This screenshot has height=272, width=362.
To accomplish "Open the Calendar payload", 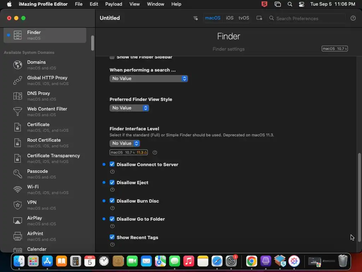I will click(x=45, y=249).
